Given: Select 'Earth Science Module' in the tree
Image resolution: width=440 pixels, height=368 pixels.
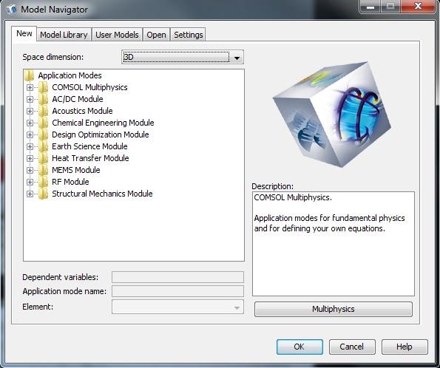Looking at the screenshot, I should click(89, 146).
